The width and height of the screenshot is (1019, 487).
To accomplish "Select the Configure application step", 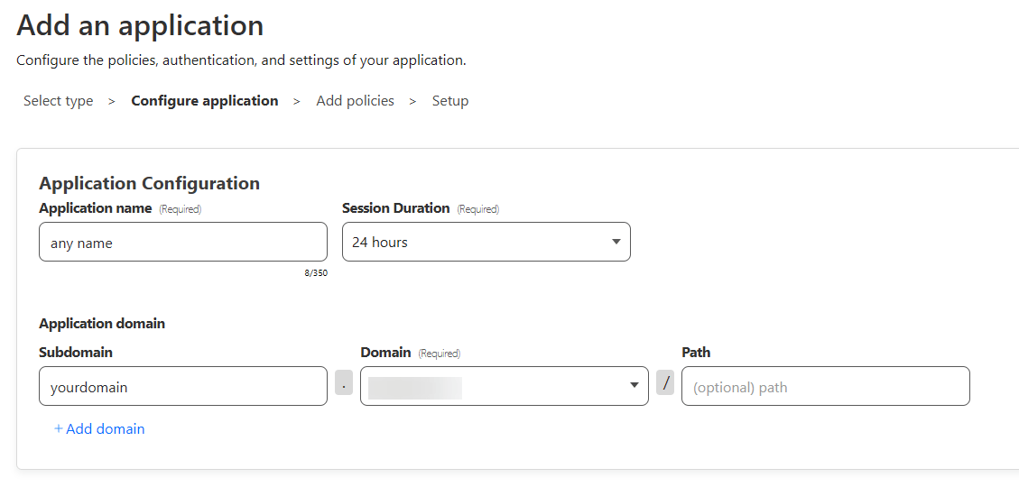I will click(x=205, y=101).
